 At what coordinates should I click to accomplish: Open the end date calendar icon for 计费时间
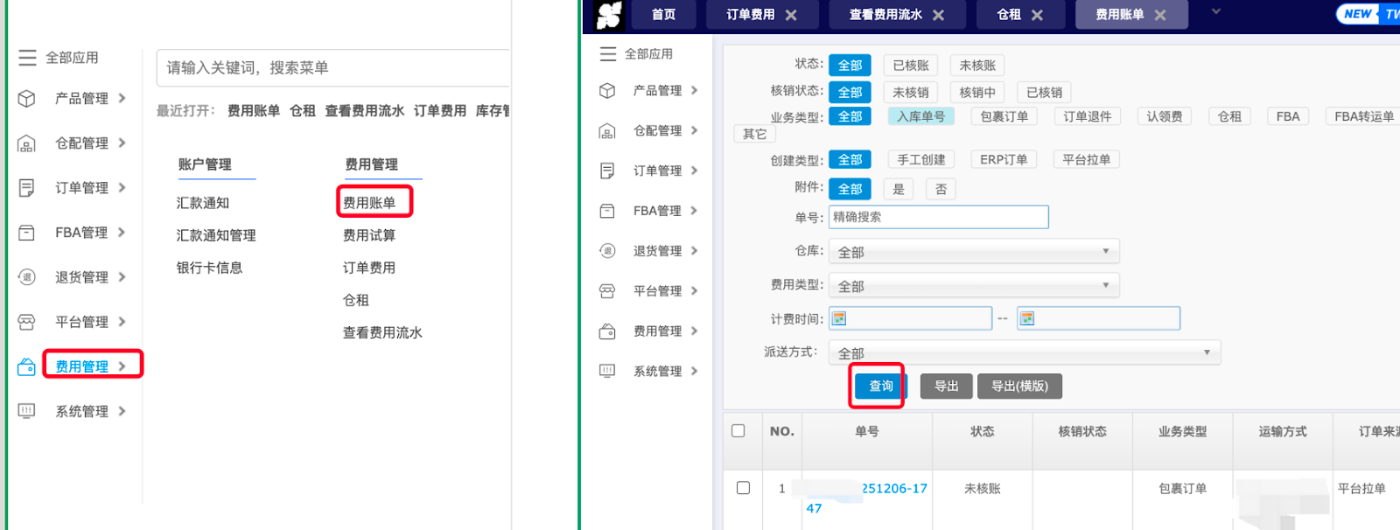[x=1027, y=318]
